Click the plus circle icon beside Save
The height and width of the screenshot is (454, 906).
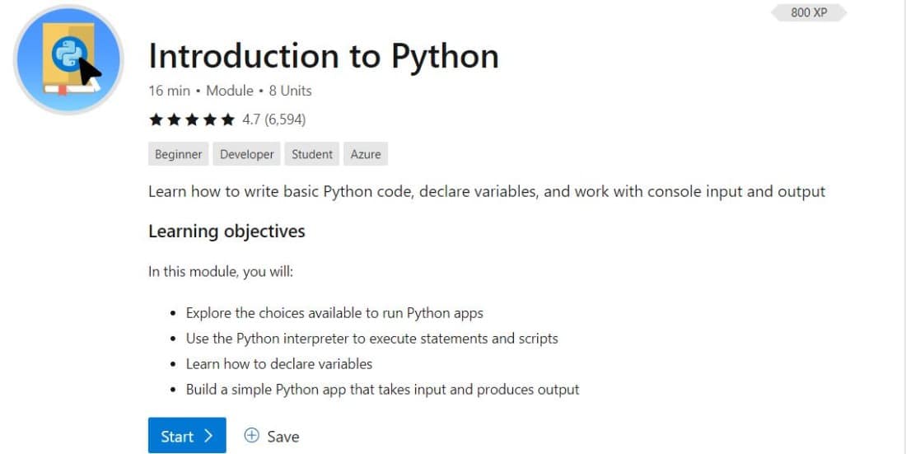[x=252, y=436]
